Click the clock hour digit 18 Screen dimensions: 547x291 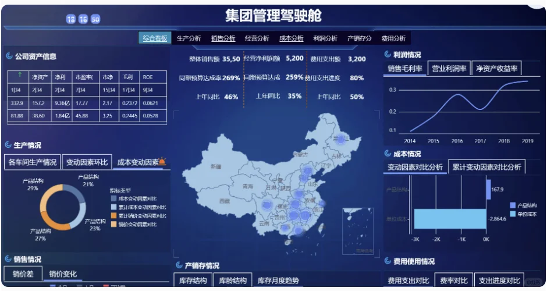click(71, 19)
